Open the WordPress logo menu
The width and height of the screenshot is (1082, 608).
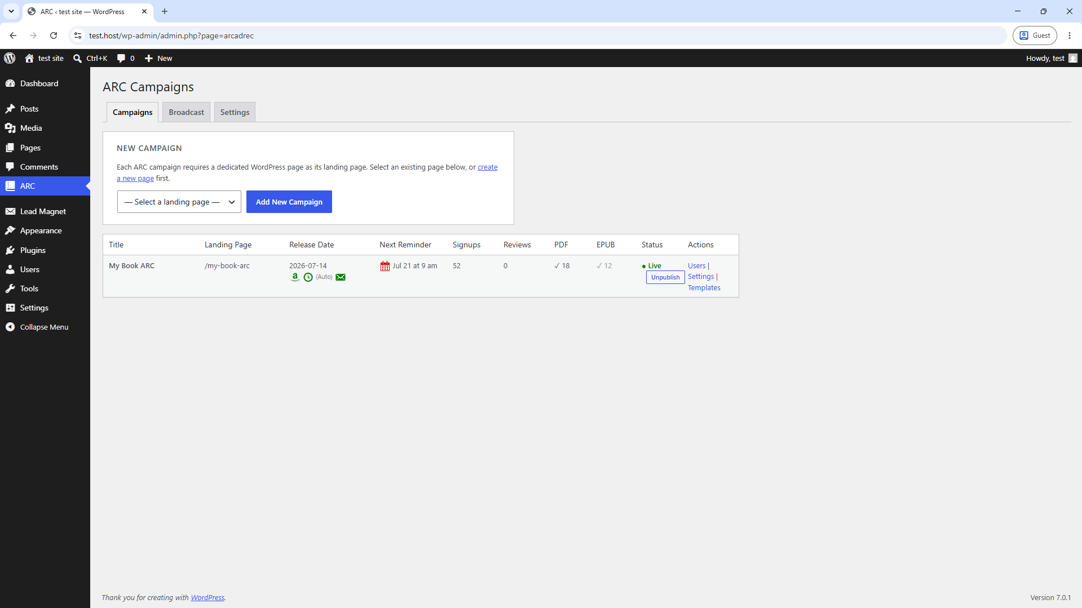(10, 58)
